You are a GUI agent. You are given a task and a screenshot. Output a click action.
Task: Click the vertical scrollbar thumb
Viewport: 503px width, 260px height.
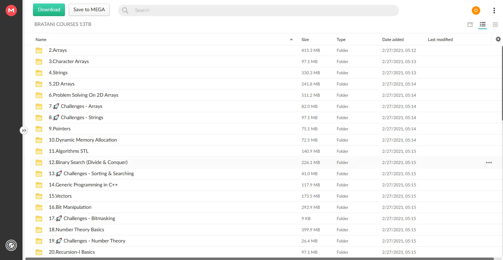pyautogui.click(x=502, y=83)
